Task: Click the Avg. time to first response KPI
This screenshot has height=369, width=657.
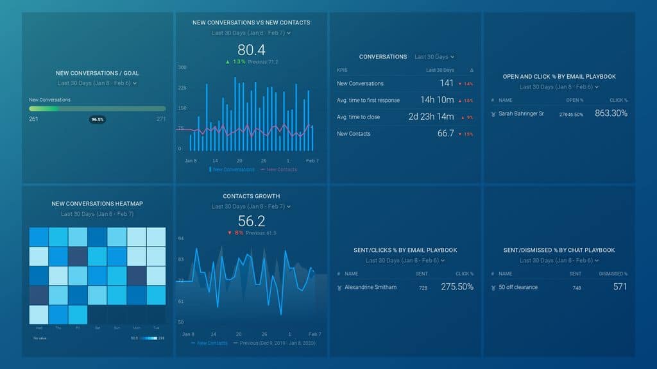Action: (x=368, y=101)
